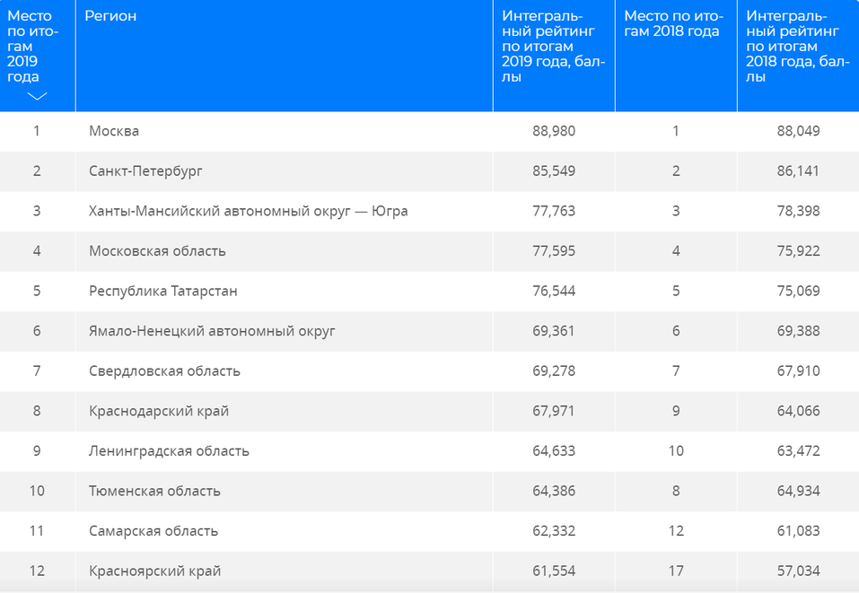Select the Краснодарский край row name
Image resolution: width=859 pixels, height=593 pixels.
159,411
